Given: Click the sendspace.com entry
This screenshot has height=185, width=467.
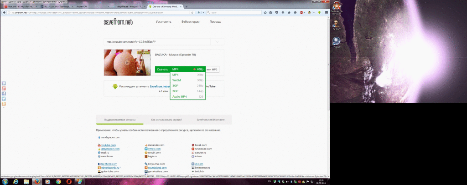Looking at the screenshot, I should click(110, 137).
